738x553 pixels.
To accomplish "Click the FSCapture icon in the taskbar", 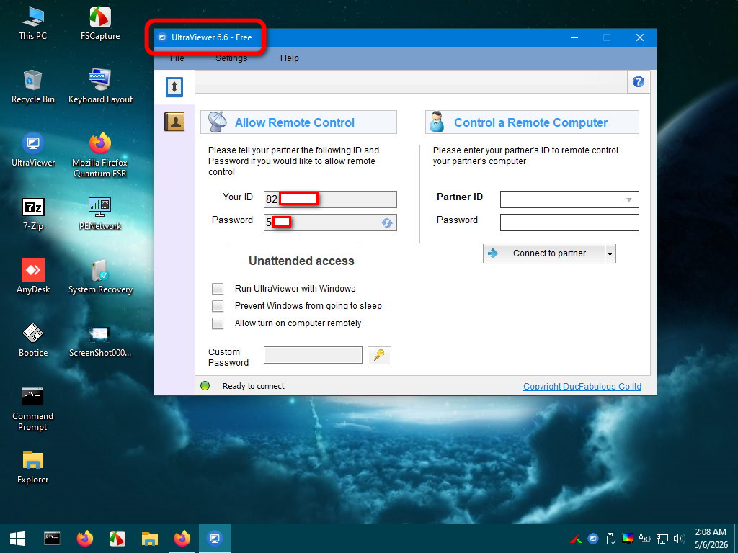I will [117, 539].
